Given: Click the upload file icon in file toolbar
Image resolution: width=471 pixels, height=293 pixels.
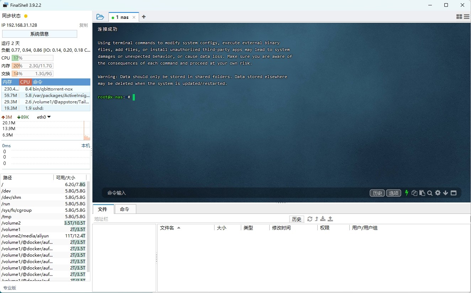Looking at the screenshot, I should (x=330, y=219).
